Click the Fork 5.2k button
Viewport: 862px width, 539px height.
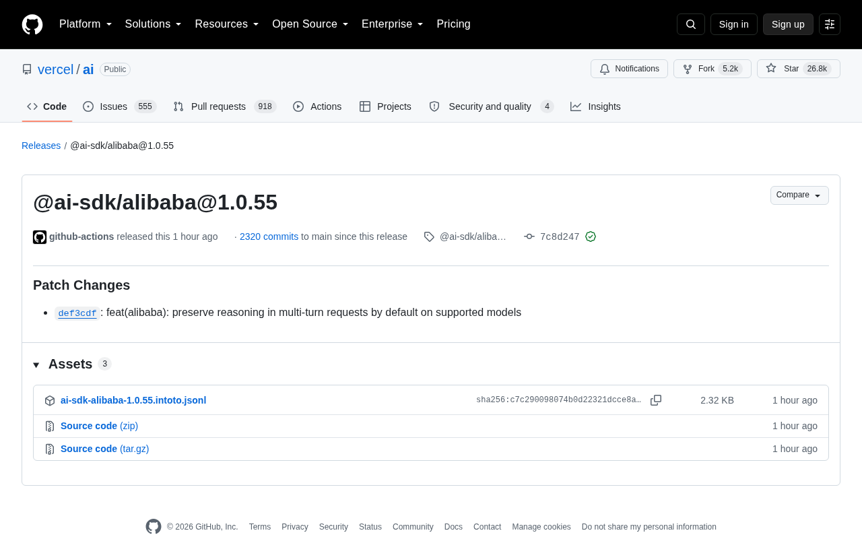tap(712, 69)
